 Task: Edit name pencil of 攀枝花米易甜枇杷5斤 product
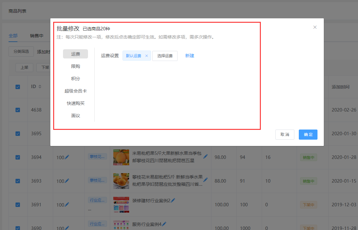[x=205, y=180]
